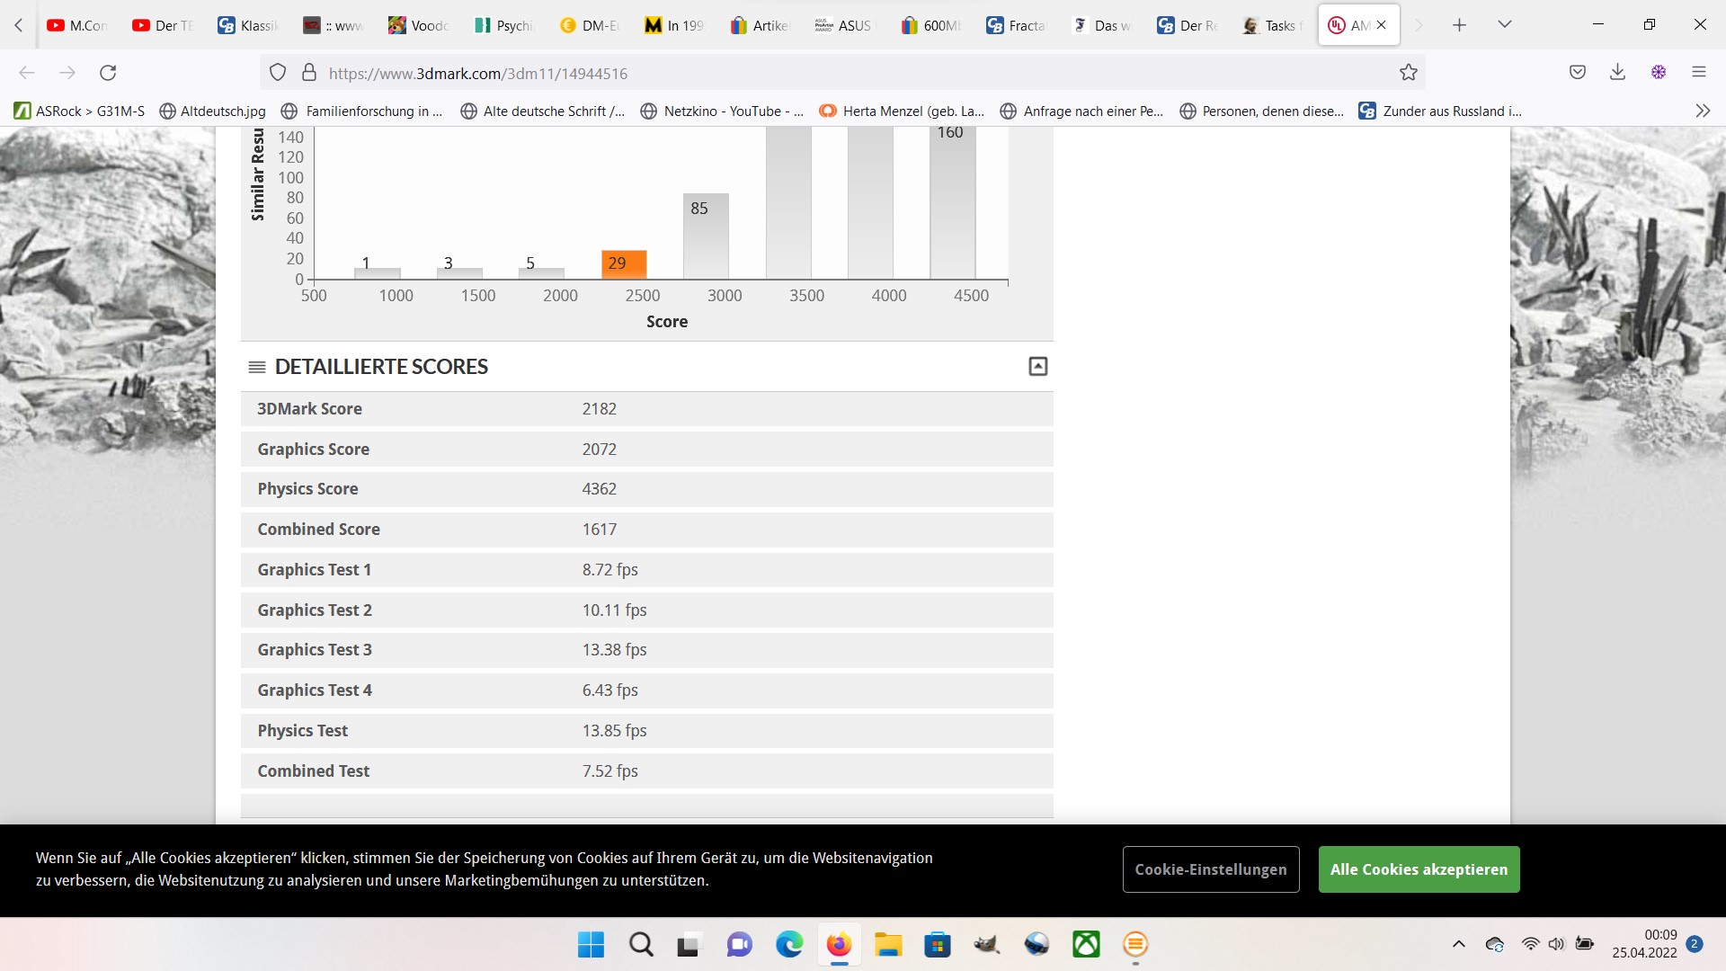Open the Herta Menzel bookmark
The height and width of the screenshot is (971, 1726).
902,111
